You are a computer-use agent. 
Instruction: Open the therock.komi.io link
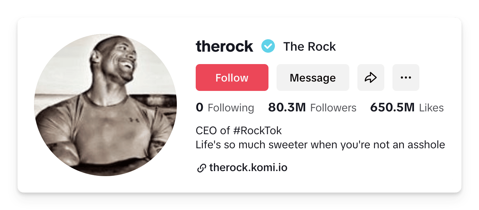pos(248,167)
